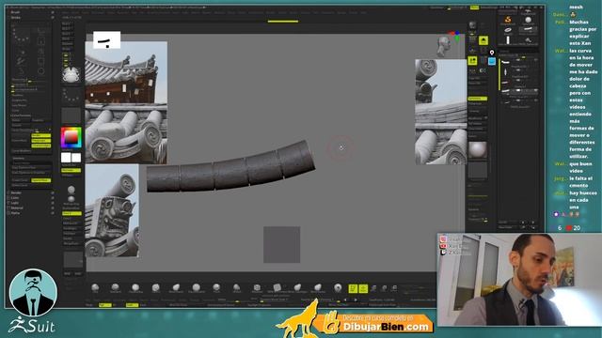Screen dimensions: 602x338
Task: Open the Instagram icon on webcam overlay
Action: pyautogui.click(x=443, y=238)
